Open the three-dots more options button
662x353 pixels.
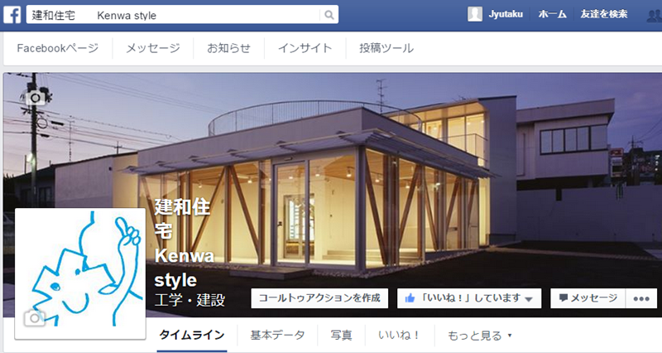tap(641, 298)
